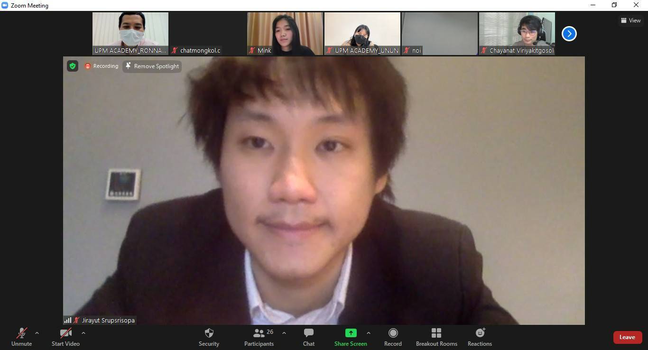Click the green Share Screen icon

click(x=351, y=333)
